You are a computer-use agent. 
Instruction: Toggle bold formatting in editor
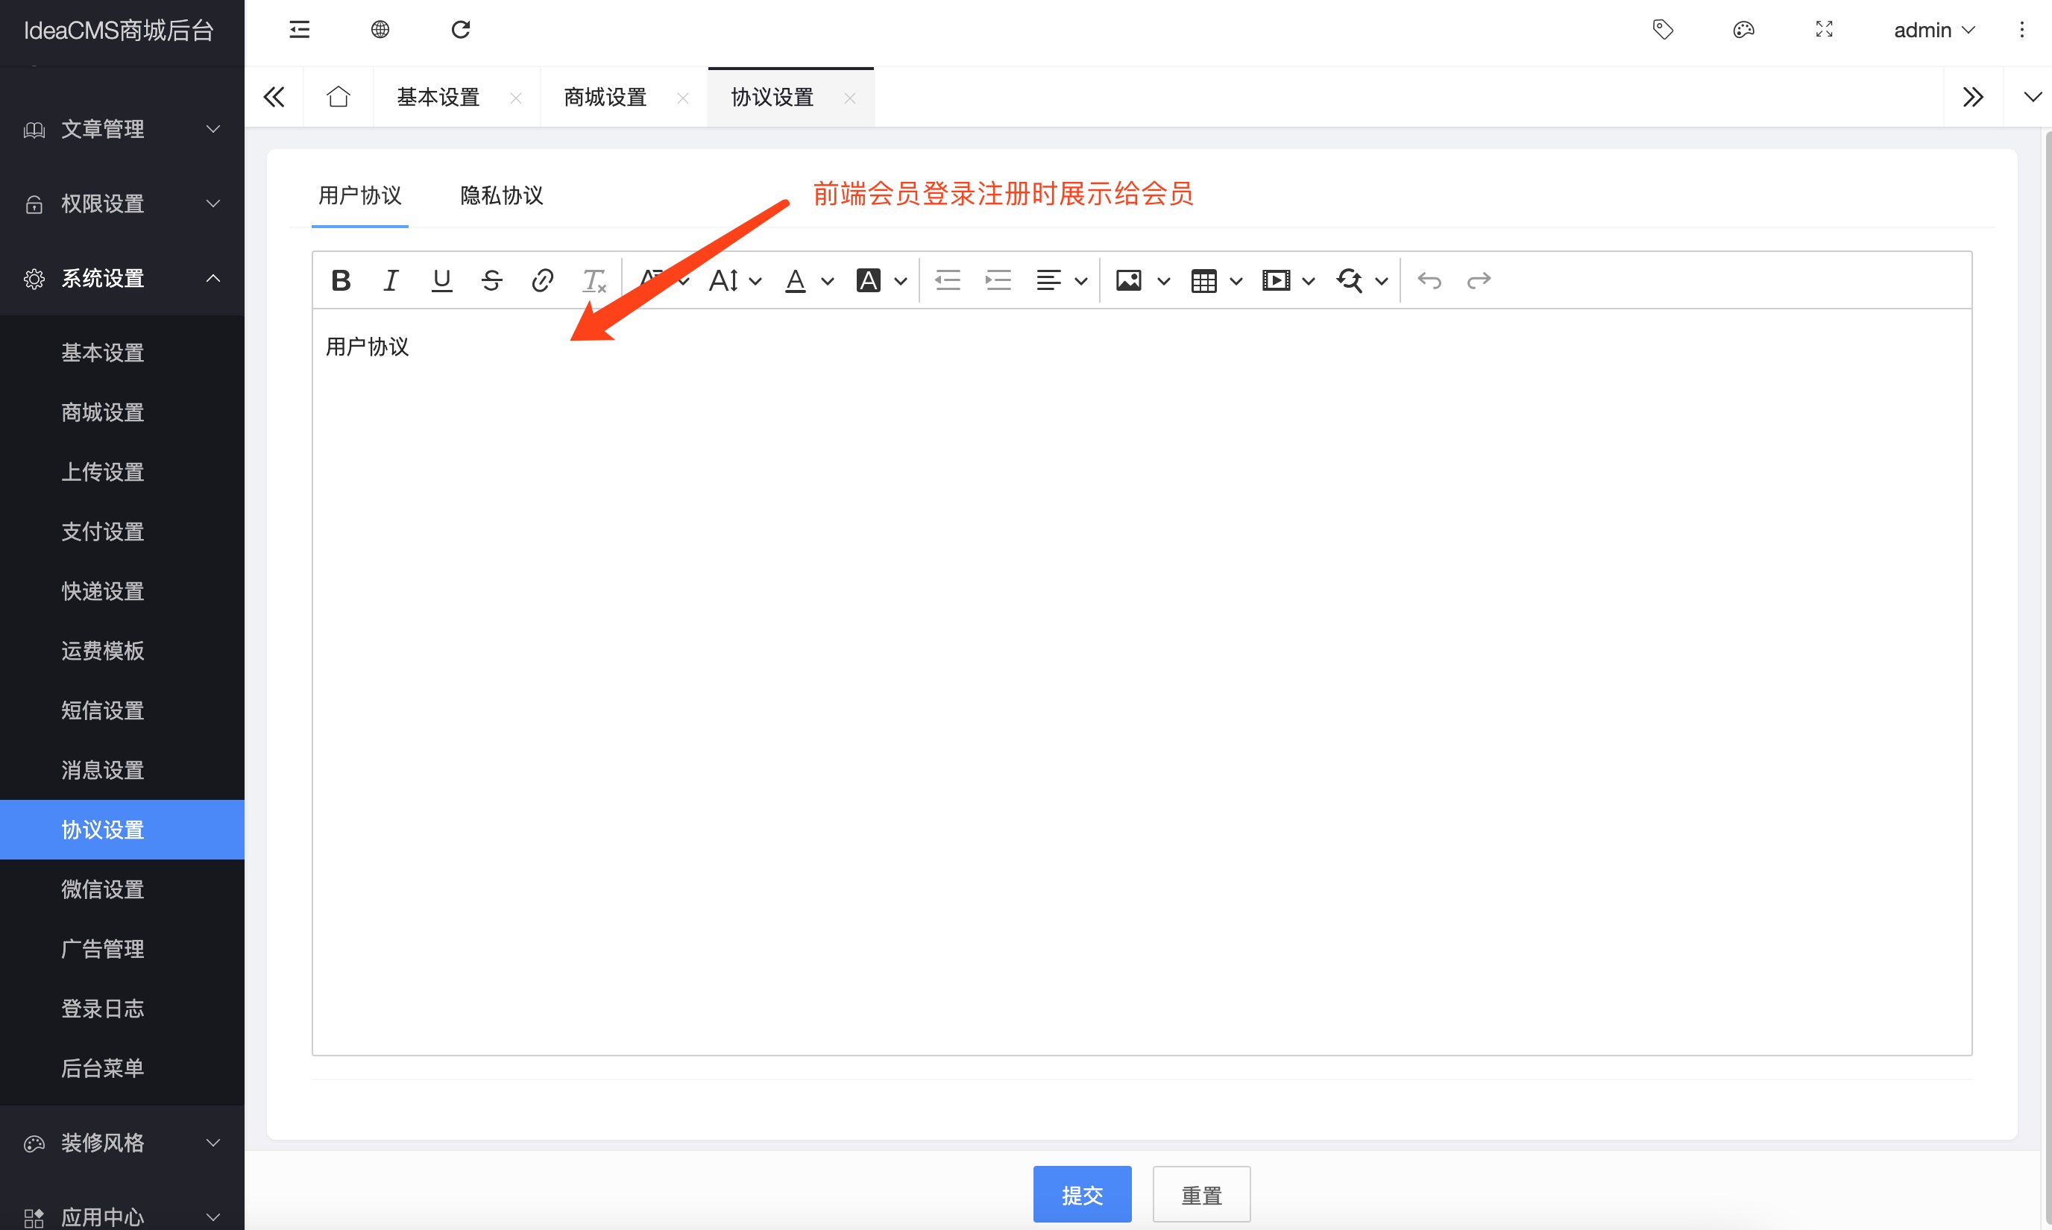341,280
